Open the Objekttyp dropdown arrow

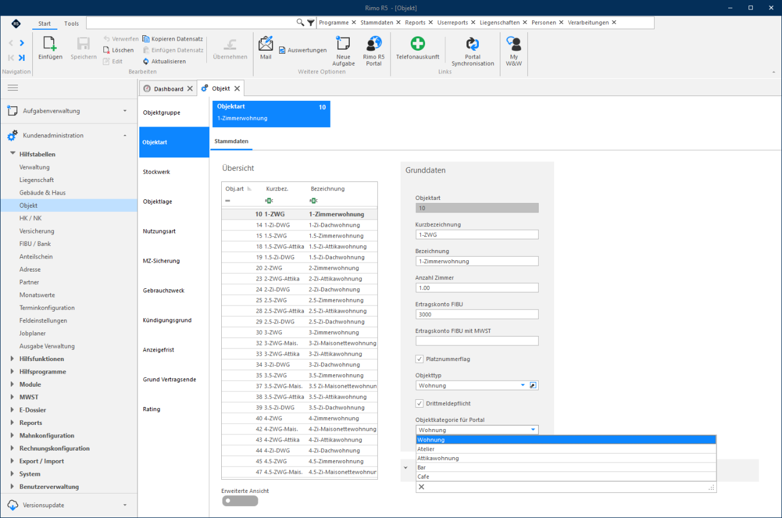(523, 386)
